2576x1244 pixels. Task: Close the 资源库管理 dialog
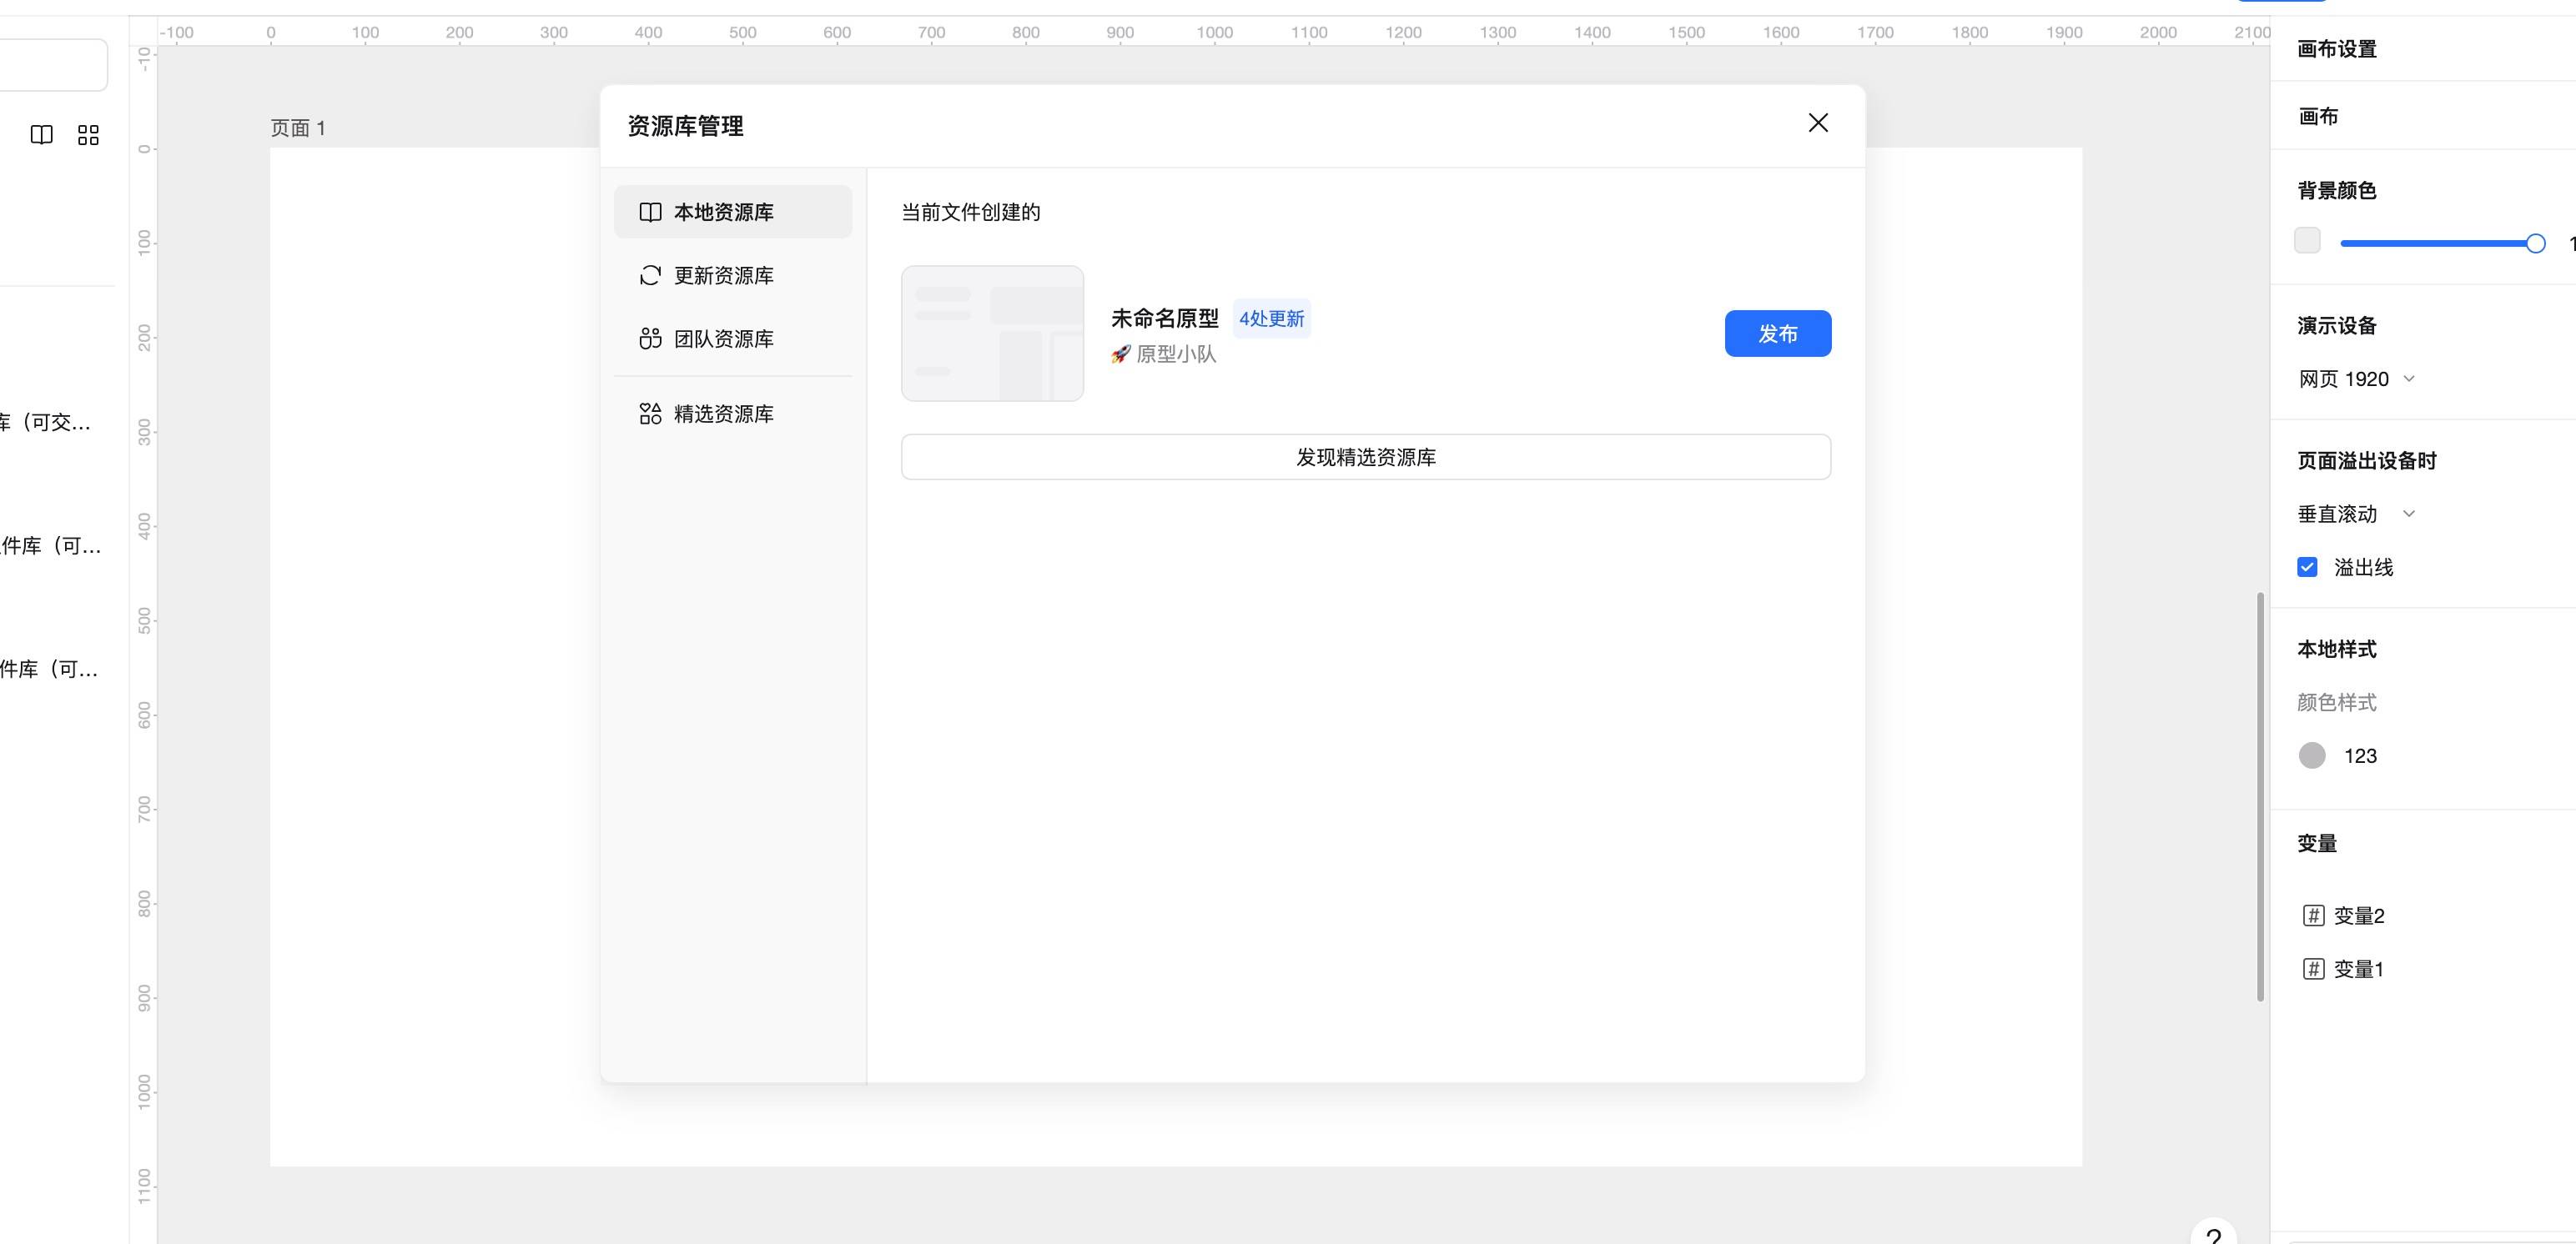click(1818, 123)
